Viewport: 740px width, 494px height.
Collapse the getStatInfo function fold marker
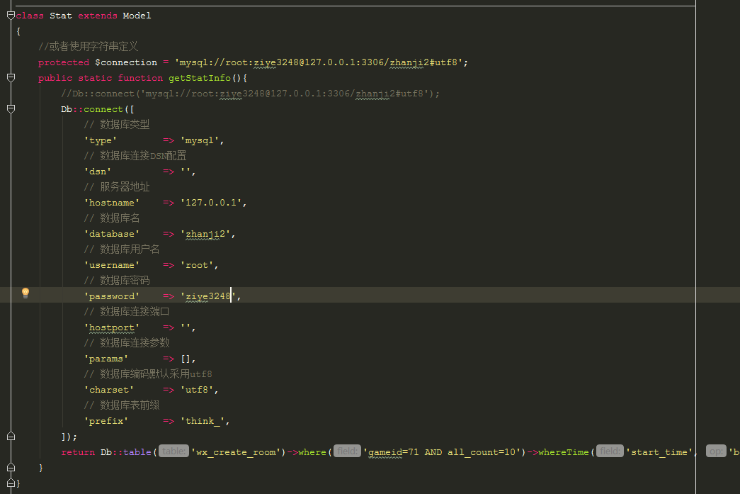coord(10,77)
